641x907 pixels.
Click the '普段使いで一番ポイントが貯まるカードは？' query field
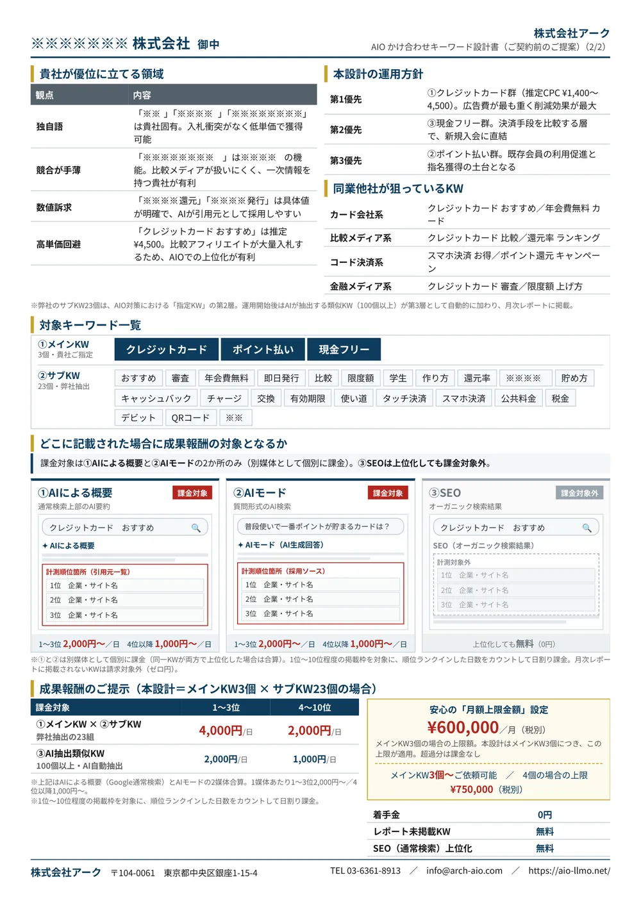320,526
